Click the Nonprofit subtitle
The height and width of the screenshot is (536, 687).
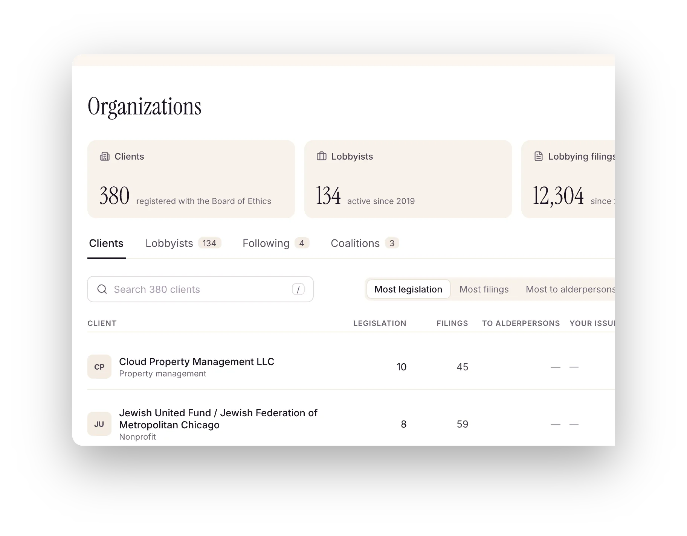coord(137,437)
